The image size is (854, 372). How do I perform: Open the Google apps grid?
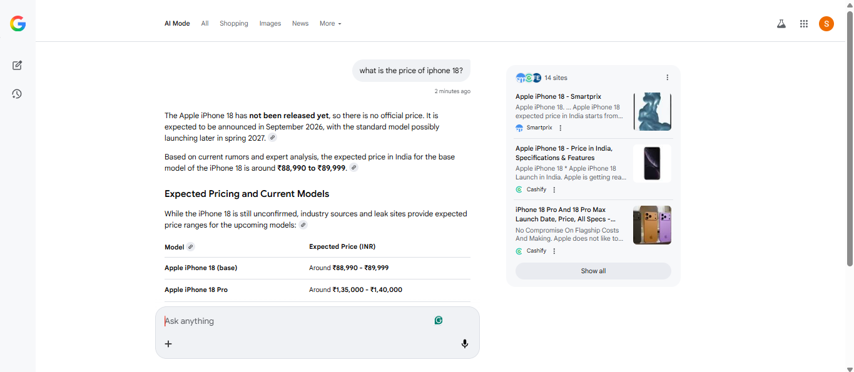point(804,24)
